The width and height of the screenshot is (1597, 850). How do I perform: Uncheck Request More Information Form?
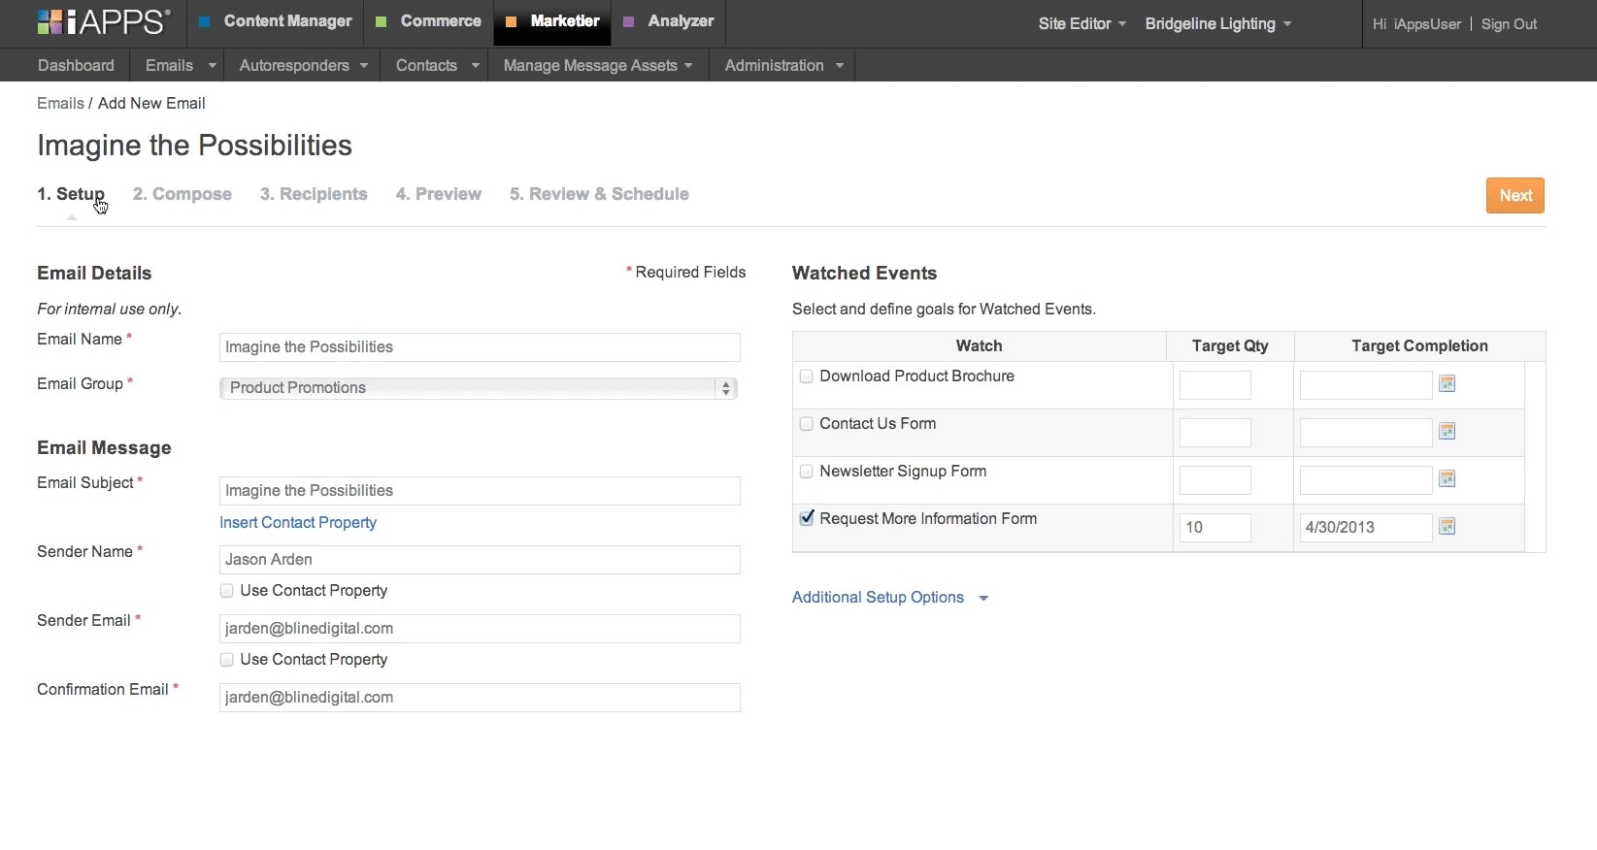click(x=806, y=519)
